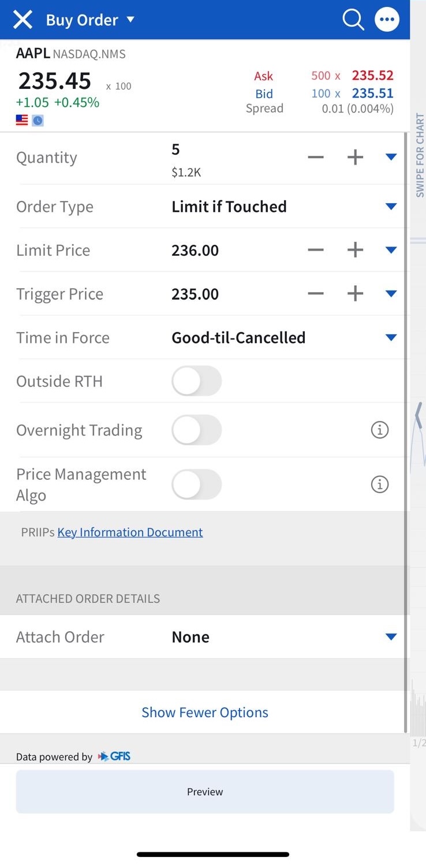Open the Key Information Document link
The height and width of the screenshot is (865, 426).
(130, 532)
